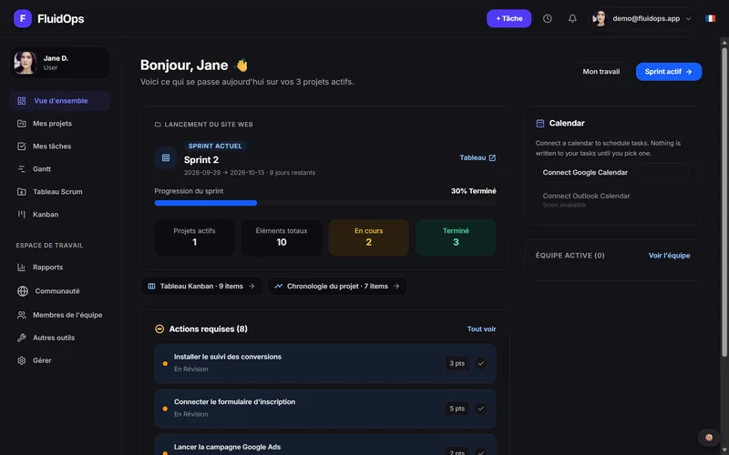
Task: Open the Gérer settings page
Action: coord(60,360)
